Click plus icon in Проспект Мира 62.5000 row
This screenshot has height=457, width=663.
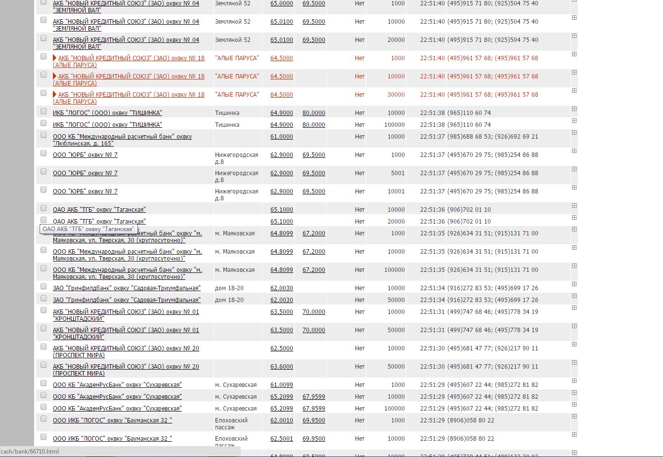(574, 344)
